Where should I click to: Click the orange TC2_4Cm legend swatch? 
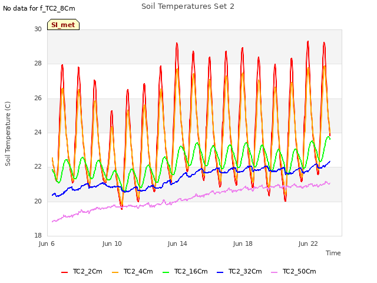pyautogui.click(x=115, y=272)
